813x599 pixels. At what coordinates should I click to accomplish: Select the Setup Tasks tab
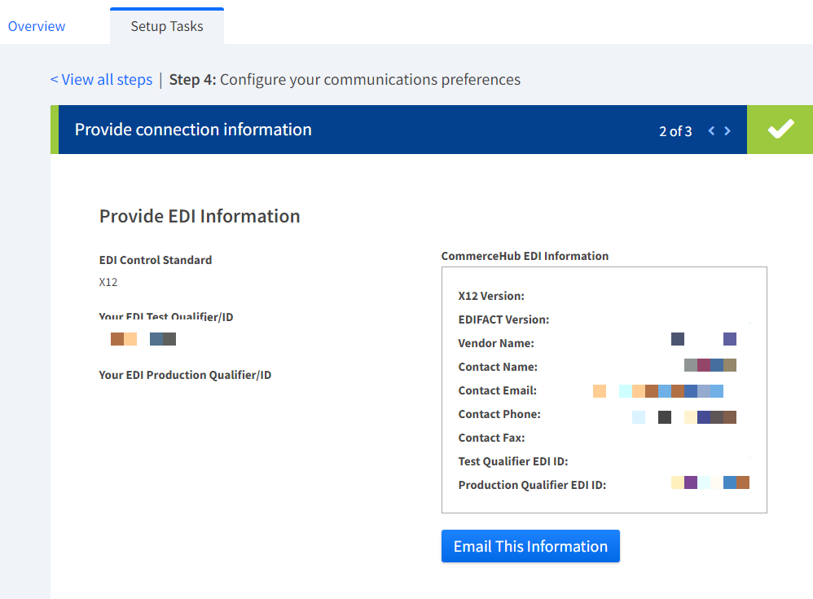coord(167,26)
